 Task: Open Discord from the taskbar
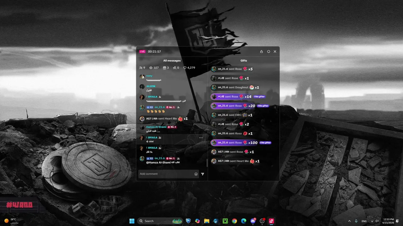253,221
